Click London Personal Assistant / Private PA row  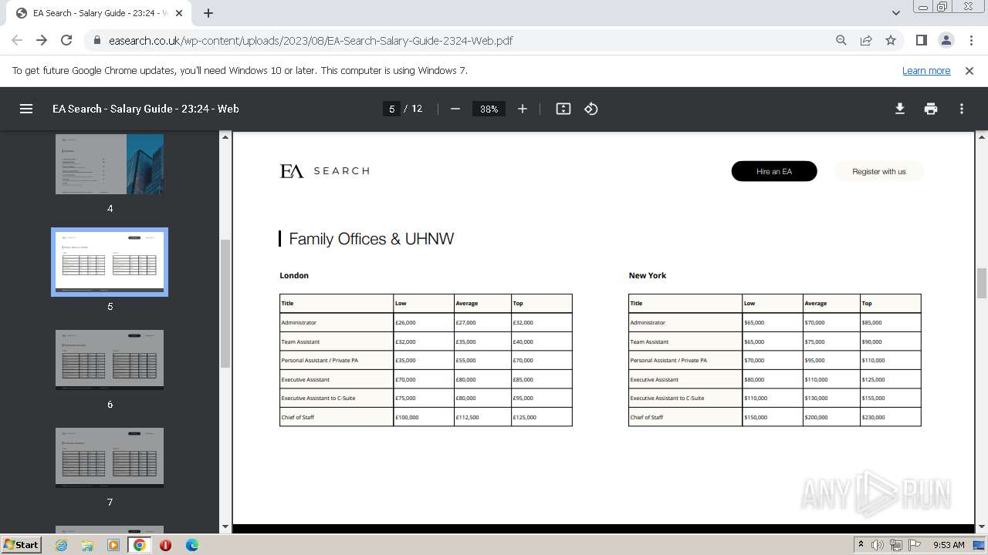click(x=426, y=360)
